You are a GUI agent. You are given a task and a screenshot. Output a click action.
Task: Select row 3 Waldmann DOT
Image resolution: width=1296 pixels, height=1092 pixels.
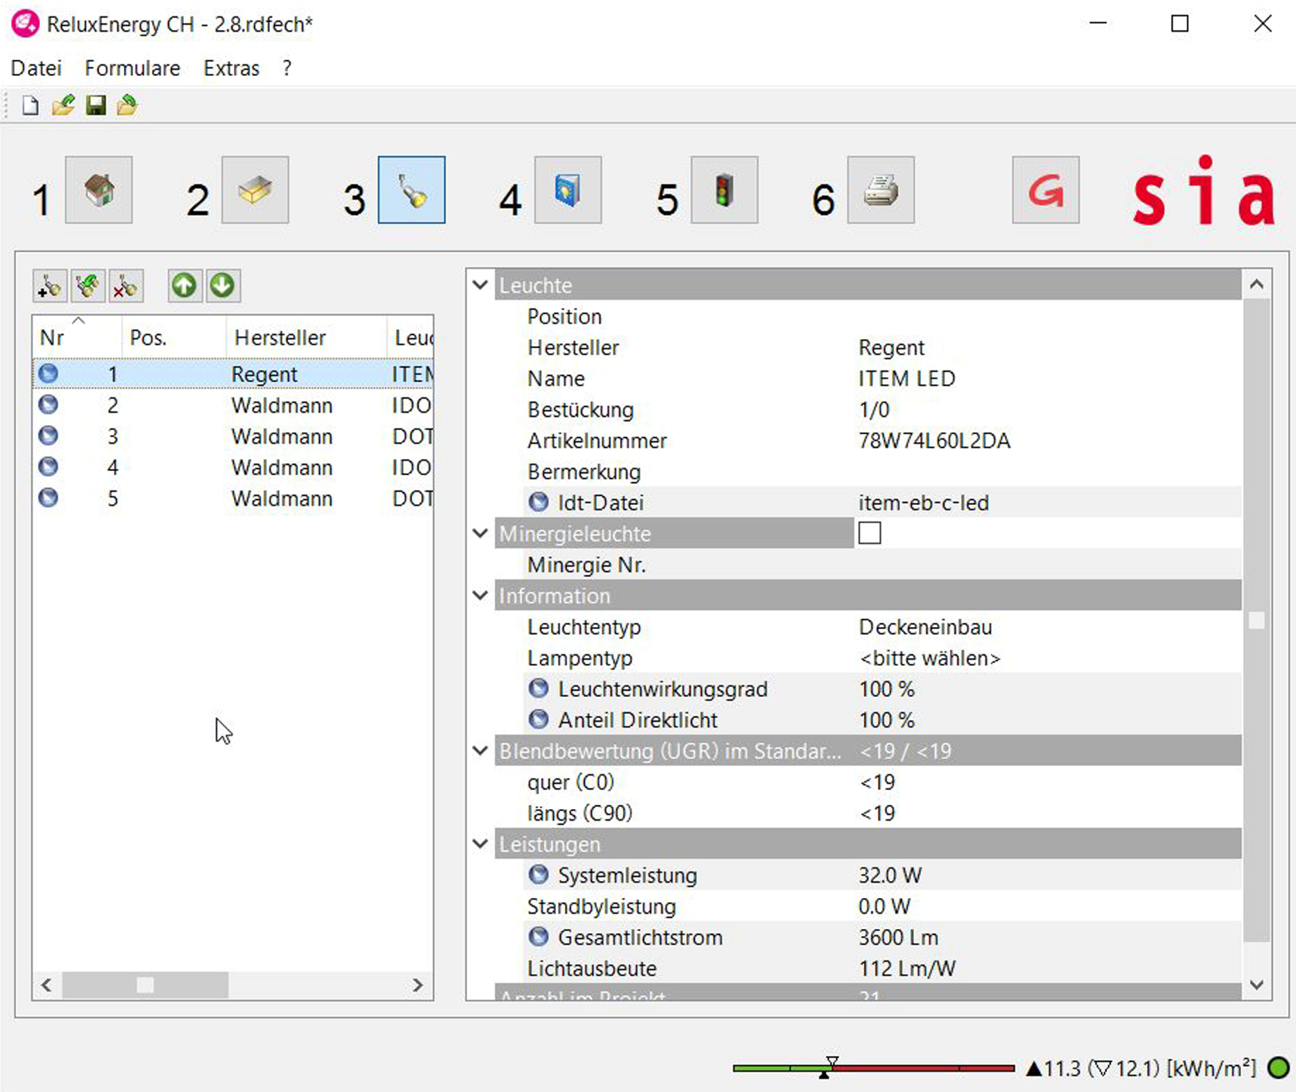(233, 436)
